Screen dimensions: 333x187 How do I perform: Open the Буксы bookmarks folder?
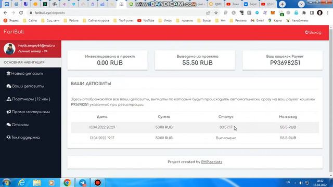[x=204, y=21]
